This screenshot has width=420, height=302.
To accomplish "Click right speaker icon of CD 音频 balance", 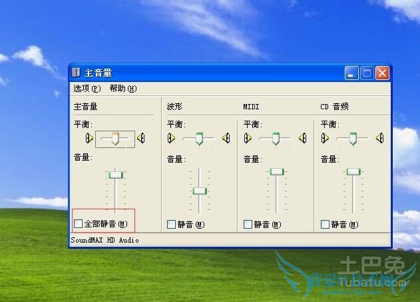I will click(380, 138).
